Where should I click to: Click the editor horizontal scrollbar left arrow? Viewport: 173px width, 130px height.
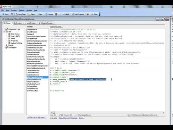pos(51,112)
